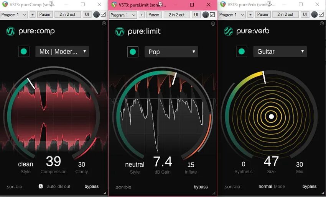The width and height of the screenshot is (326, 197).
Task: Toggle bypass in pure:verb
Action: pyautogui.click(x=310, y=186)
